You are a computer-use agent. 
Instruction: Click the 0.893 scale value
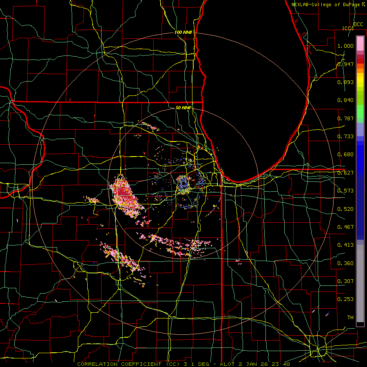345,82
